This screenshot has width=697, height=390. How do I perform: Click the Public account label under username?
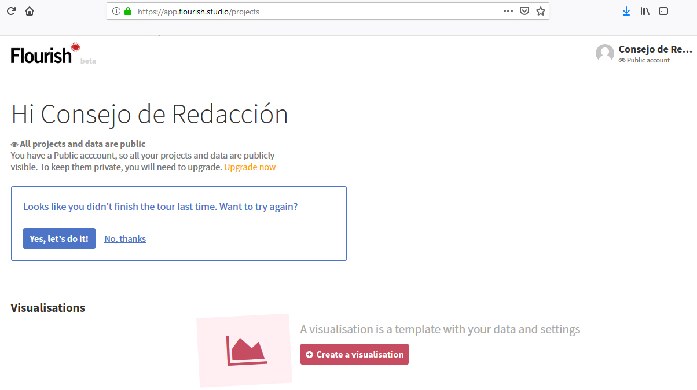pos(648,60)
